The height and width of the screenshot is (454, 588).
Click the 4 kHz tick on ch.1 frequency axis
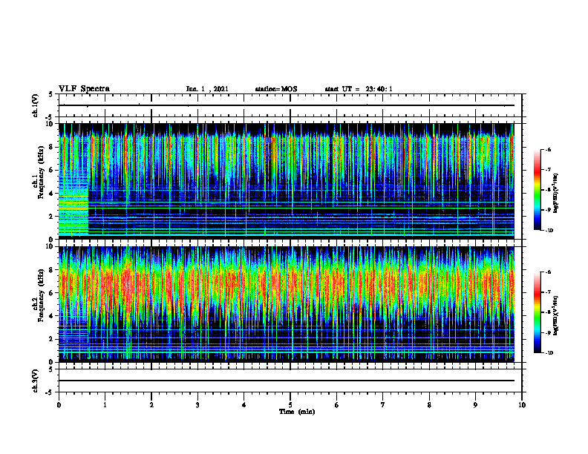(52, 194)
